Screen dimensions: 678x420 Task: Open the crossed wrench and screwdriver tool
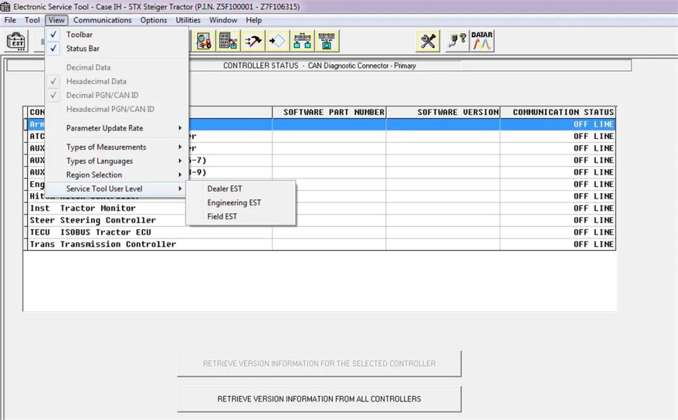[427, 41]
